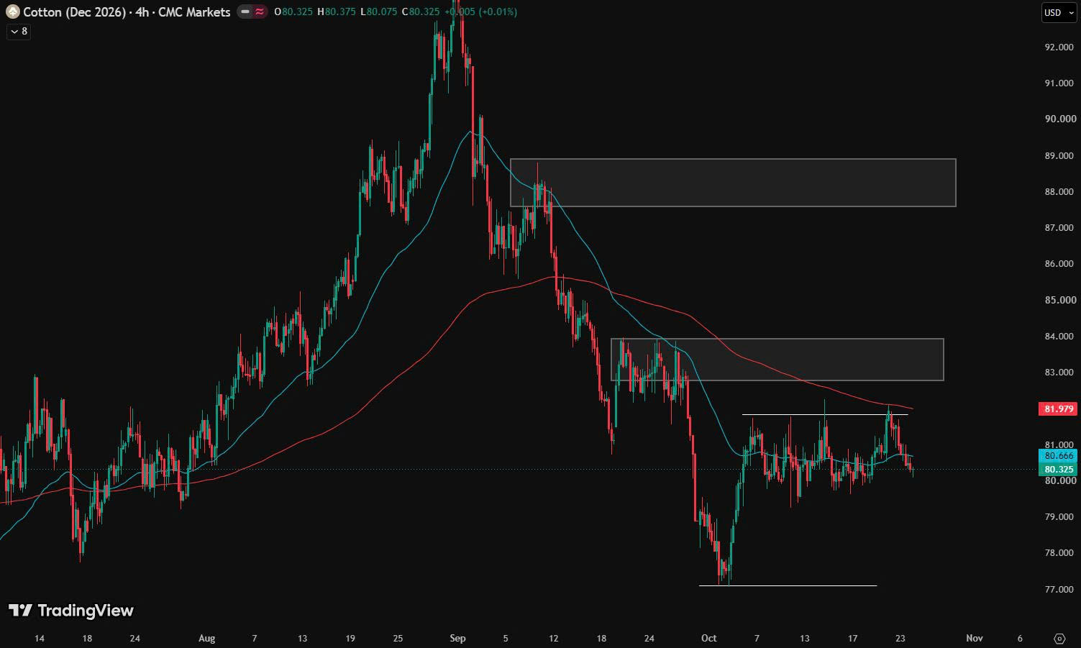Click the 5 date label on time axis

[x=506, y=638]
